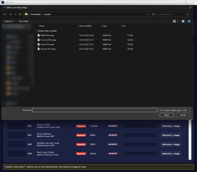Click the livery thumbnail for car #12
197x172 pixels.
[16, 126]
